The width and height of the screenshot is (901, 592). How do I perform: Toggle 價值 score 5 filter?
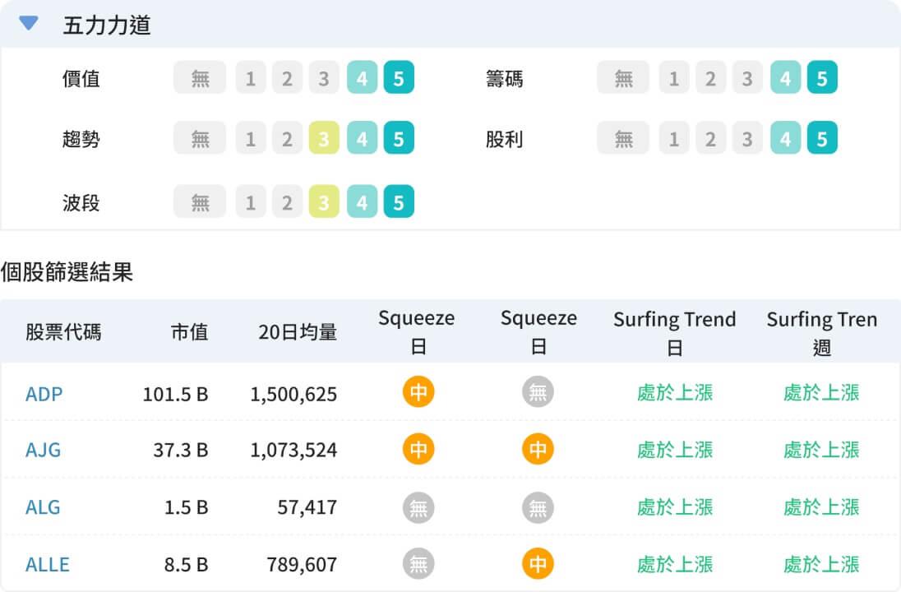point(399,79)
